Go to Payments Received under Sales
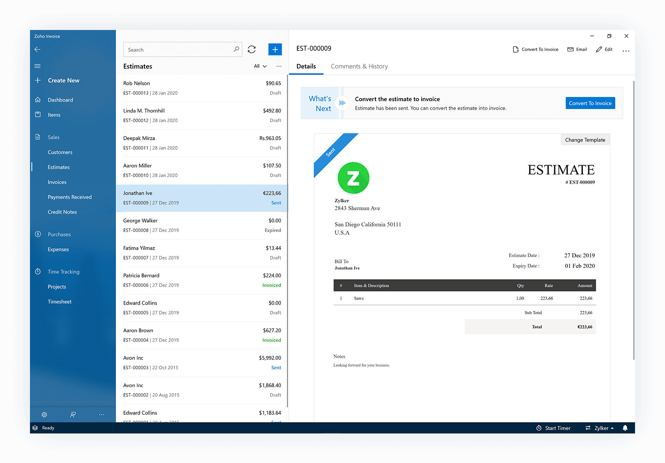Image resolution: width=665 pixels, height=463 pixels. pos(69,197)
